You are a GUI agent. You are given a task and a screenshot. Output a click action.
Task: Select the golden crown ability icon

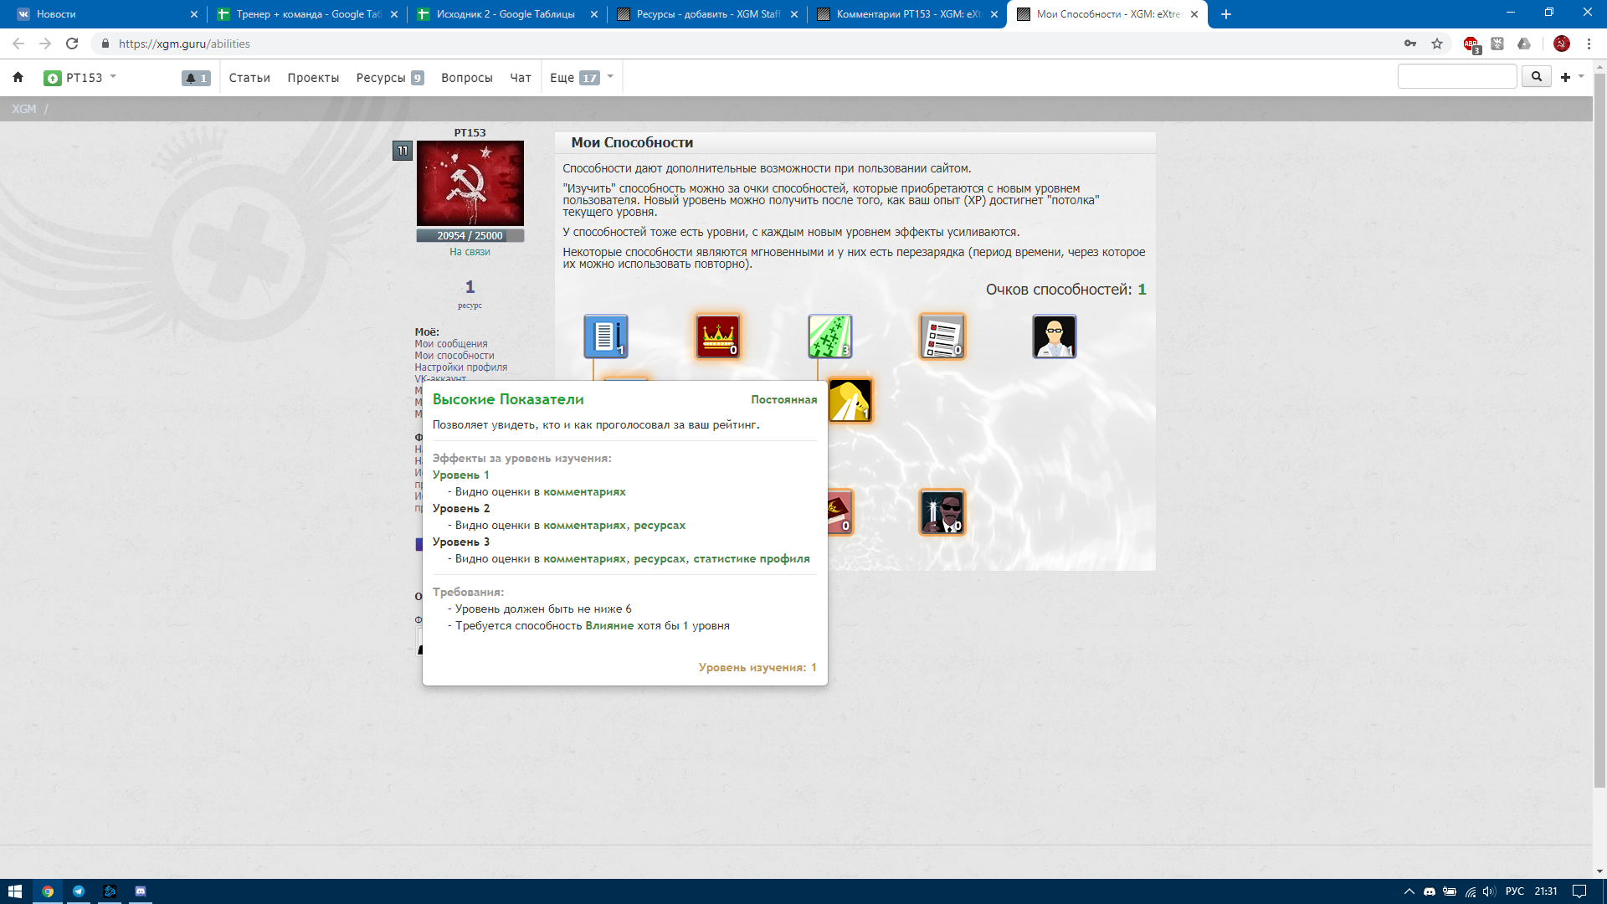tap(717, 336)
